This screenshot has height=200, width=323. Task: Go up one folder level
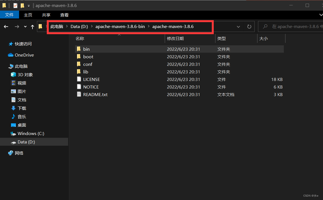point(32,27)
